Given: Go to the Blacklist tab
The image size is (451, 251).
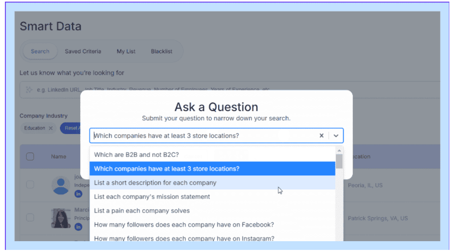Looking at the screenshot, I should (x=161, y=51).
